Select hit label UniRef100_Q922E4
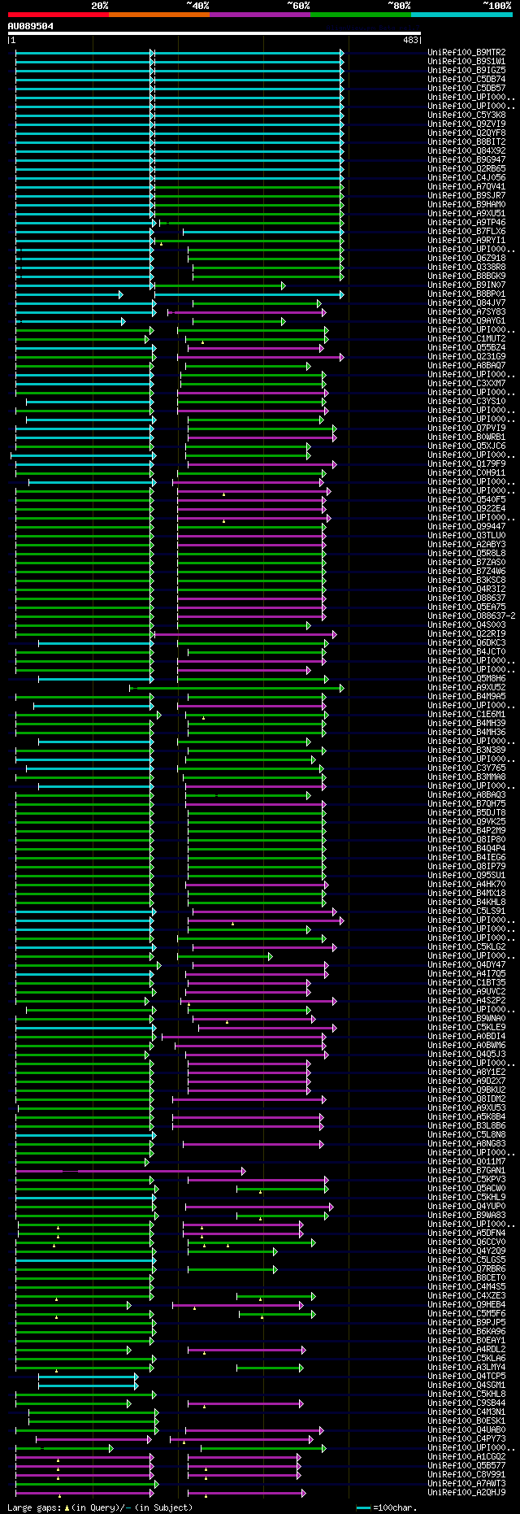The image size is (520, 1514). pos(466,509)
